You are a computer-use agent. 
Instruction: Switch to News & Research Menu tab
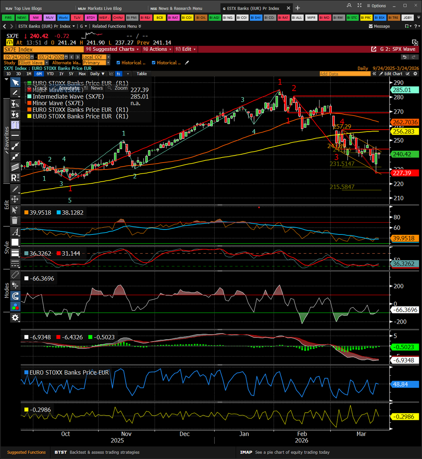(176, 8)
